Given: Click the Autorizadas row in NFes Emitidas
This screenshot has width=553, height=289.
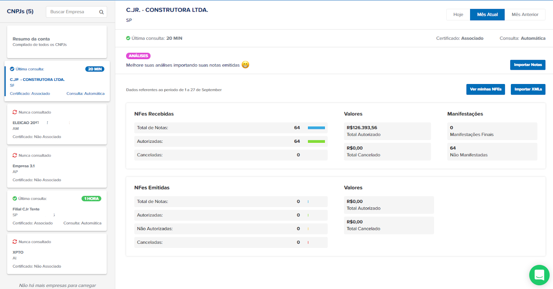Looking at the screenshot, I should [x=231, y=215].
